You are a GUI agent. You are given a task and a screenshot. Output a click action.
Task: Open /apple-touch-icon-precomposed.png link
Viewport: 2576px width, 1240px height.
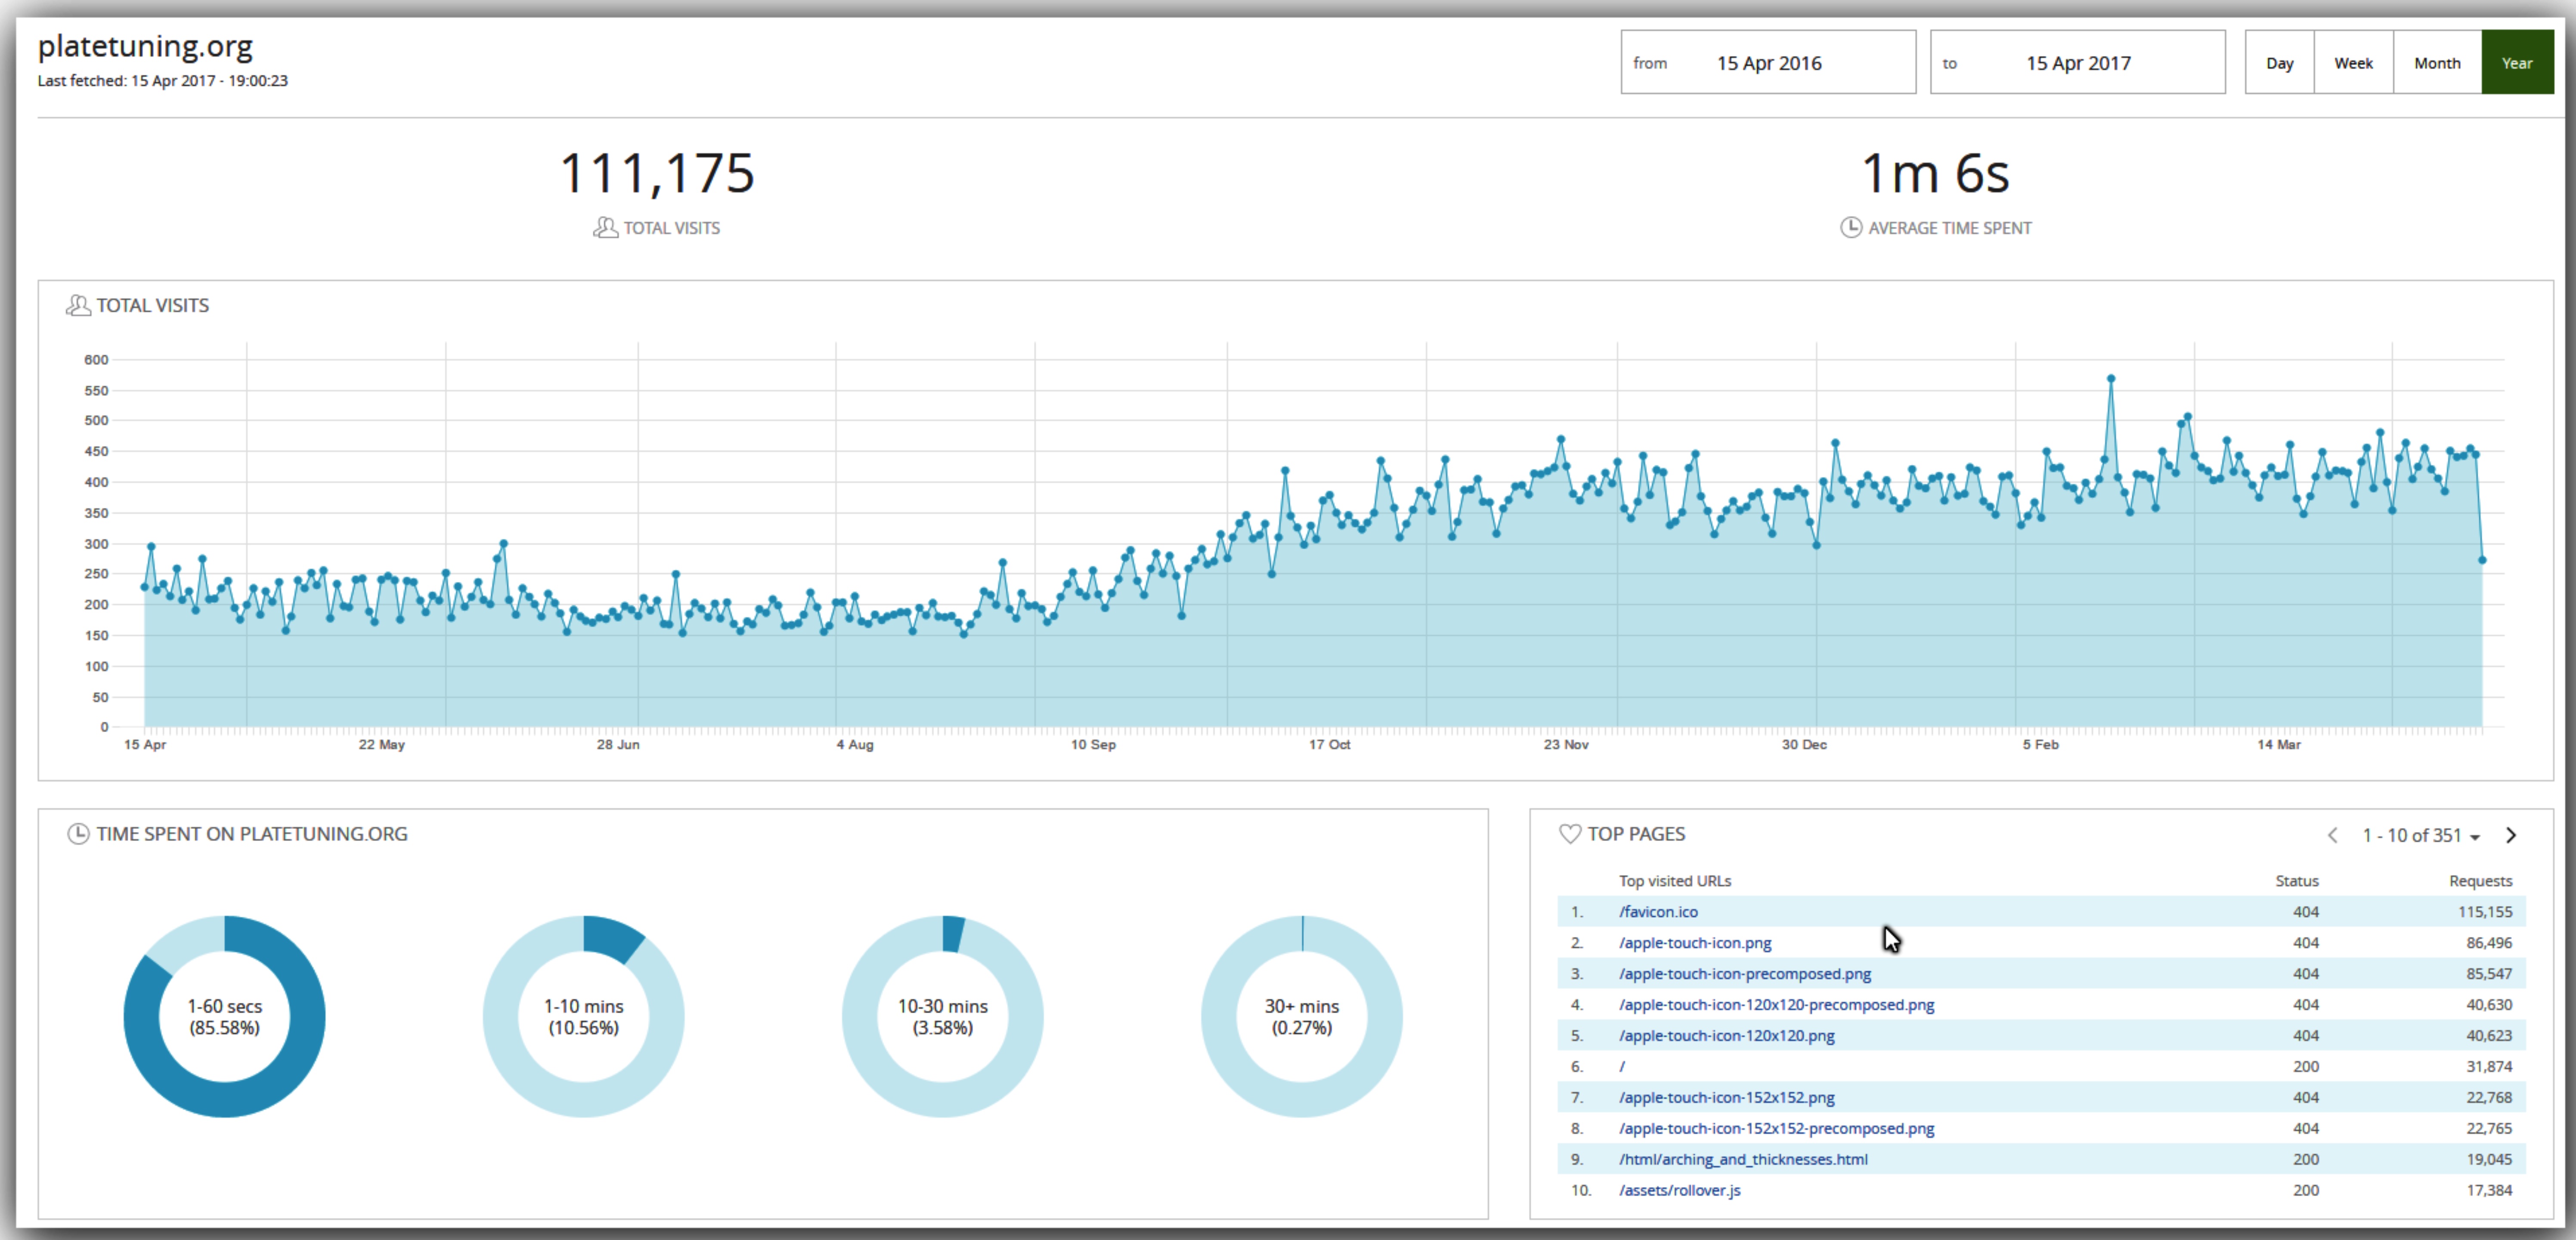tap(1745, 974)
